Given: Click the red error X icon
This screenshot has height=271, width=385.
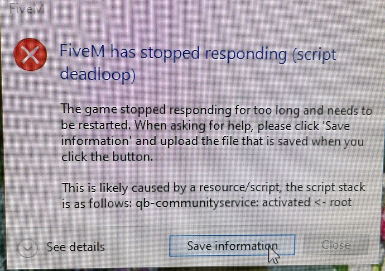Looking at the screenshot, I should click(30, 55).
